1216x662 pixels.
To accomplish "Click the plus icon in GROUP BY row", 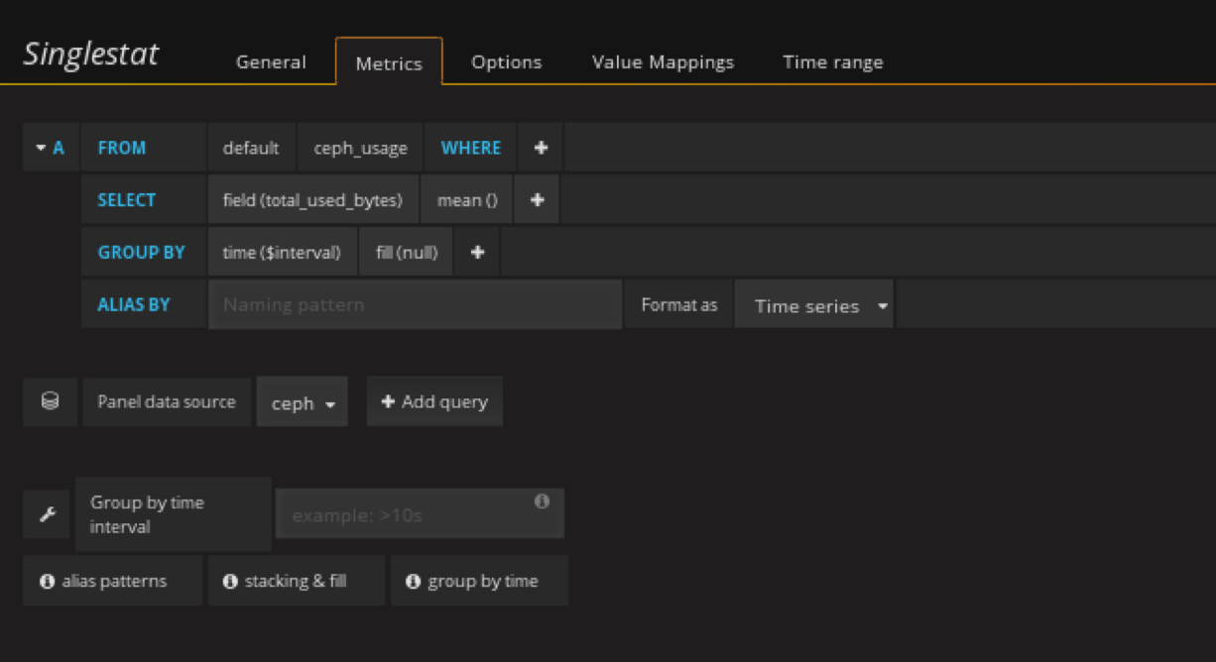I will [x=477, y=253].
